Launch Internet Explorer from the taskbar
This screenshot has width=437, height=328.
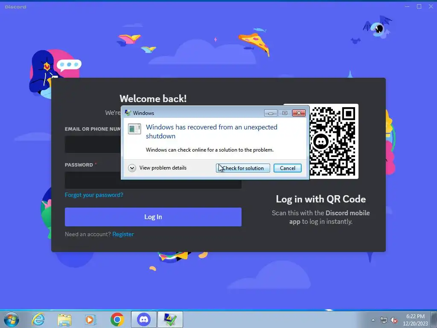click(38, 319)
